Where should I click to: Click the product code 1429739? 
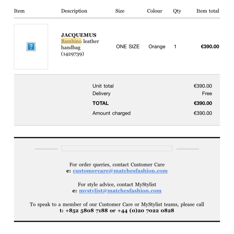tap(72, 54)
